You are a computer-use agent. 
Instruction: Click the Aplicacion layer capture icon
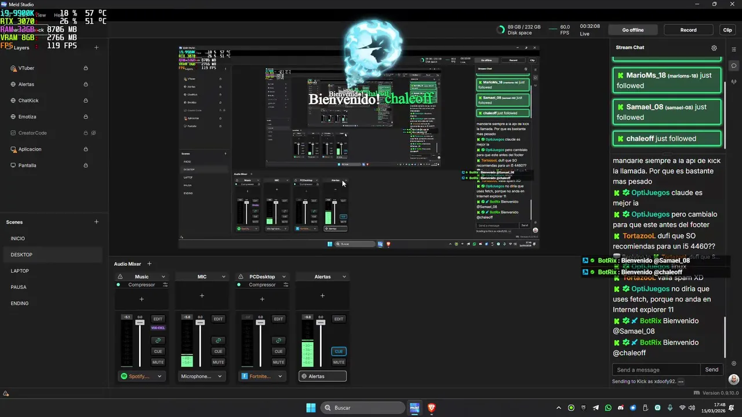(13, 149)
